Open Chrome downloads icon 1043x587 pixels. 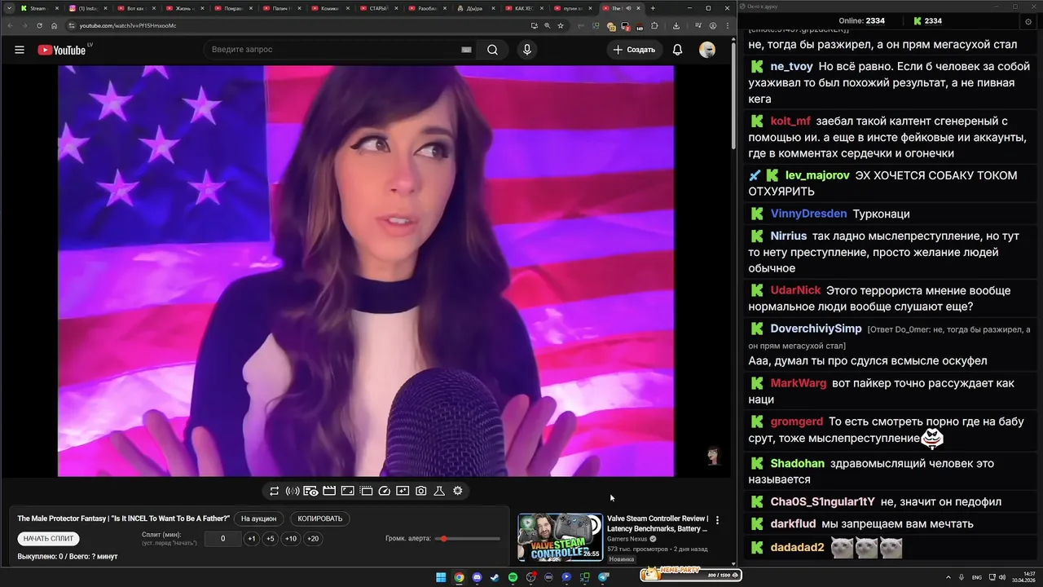pyautogui.click(x=676, y=25)
